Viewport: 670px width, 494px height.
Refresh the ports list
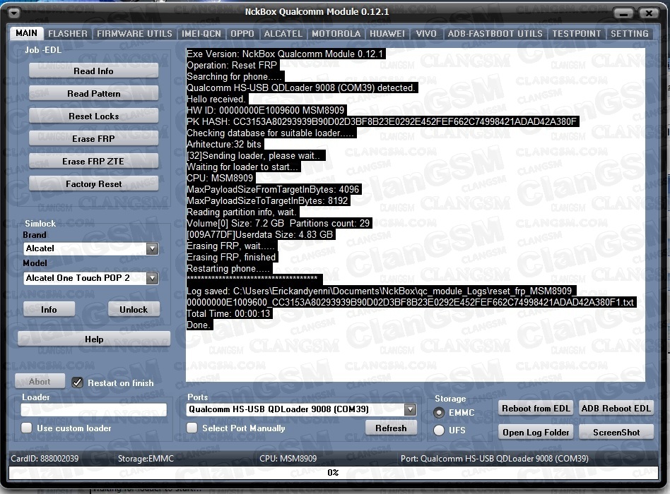point(391,428)
